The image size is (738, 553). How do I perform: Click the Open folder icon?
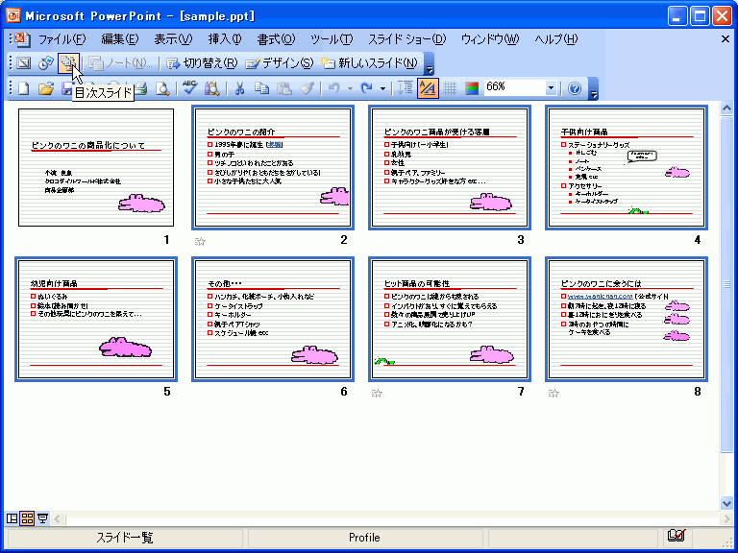pos(45,88)
